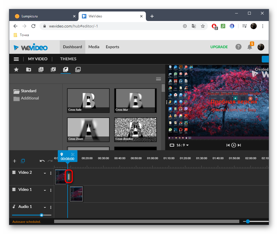Open the Audio library tab icon
Viewport: 278px width, 234px height.
tap(53, 69)
